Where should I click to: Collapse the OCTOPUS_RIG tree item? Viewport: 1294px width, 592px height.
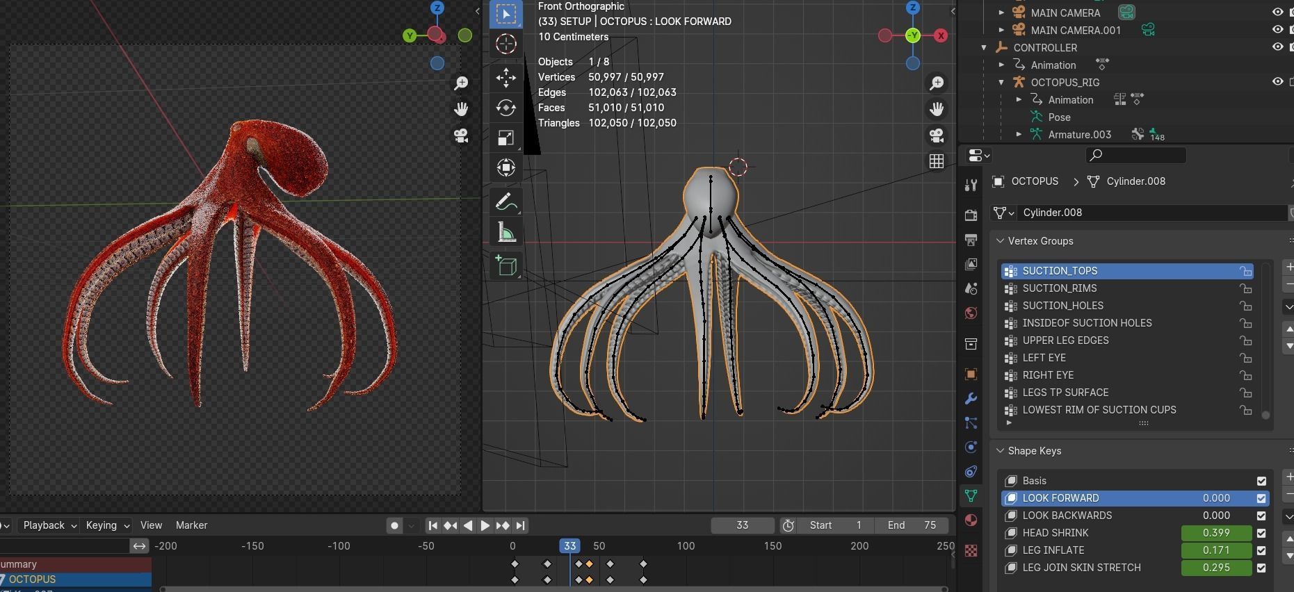[1001, 82]
